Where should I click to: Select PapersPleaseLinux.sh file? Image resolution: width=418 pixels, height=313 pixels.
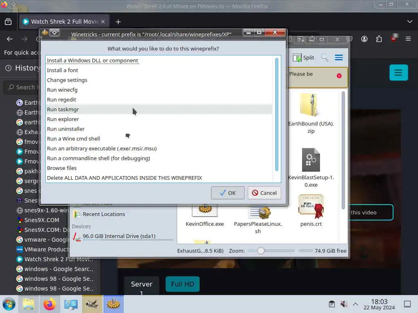(258, 220)
